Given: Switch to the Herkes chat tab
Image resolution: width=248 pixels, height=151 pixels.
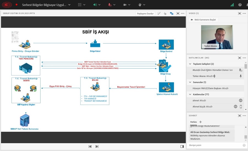Looking at the screenshot, I should pyautogui.click(x=193, y=122).
